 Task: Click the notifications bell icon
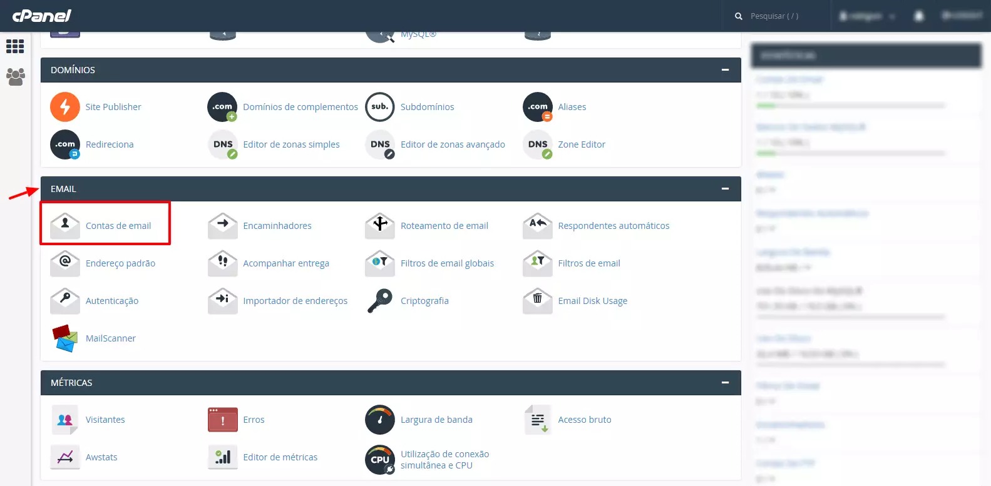pos(918,16)
